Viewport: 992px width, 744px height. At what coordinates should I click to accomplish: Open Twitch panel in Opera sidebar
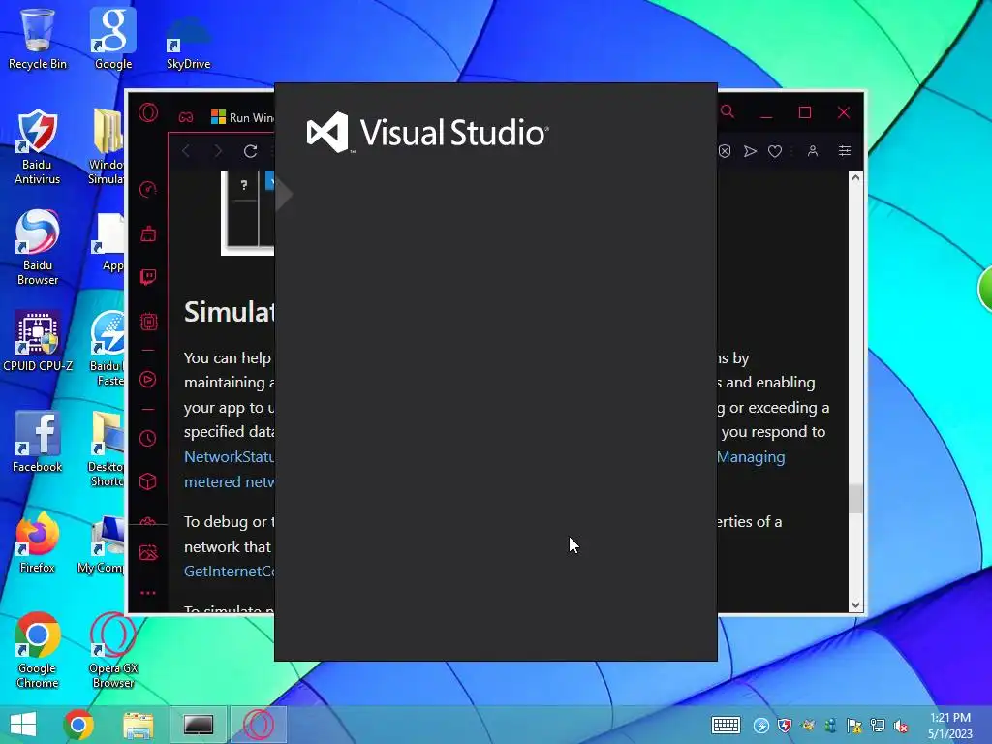(x=148, y=277)
